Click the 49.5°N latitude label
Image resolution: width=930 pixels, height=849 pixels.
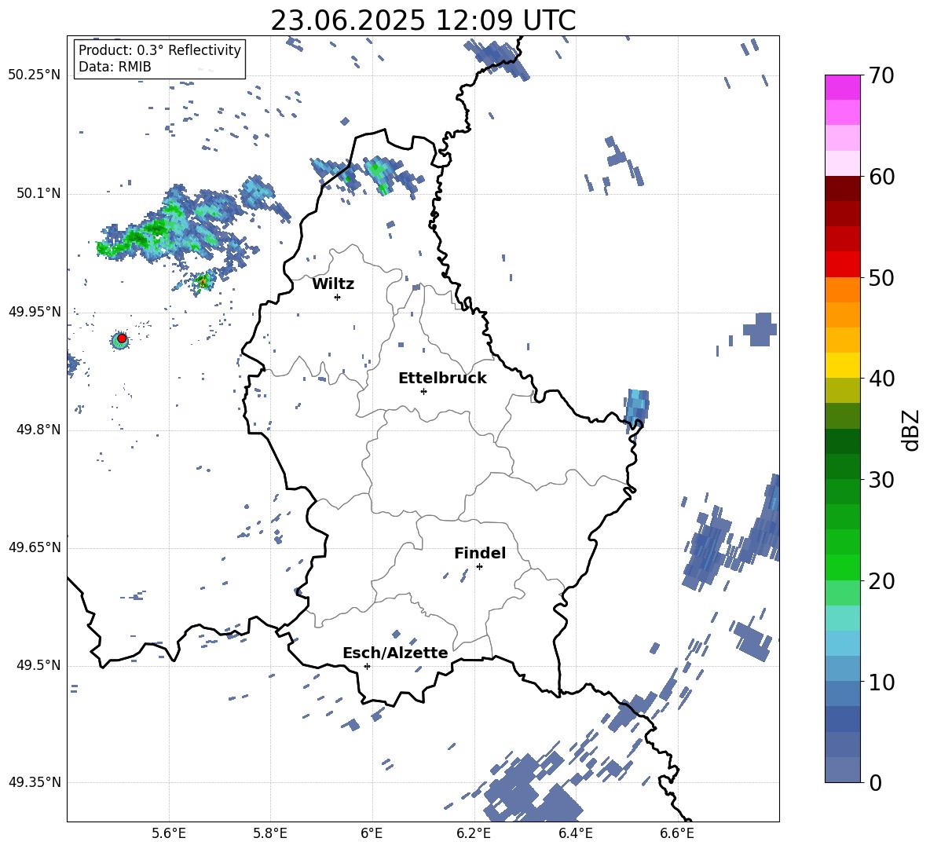click(38, 665)
